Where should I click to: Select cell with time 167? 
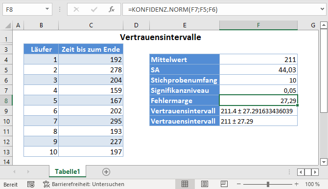91,101
